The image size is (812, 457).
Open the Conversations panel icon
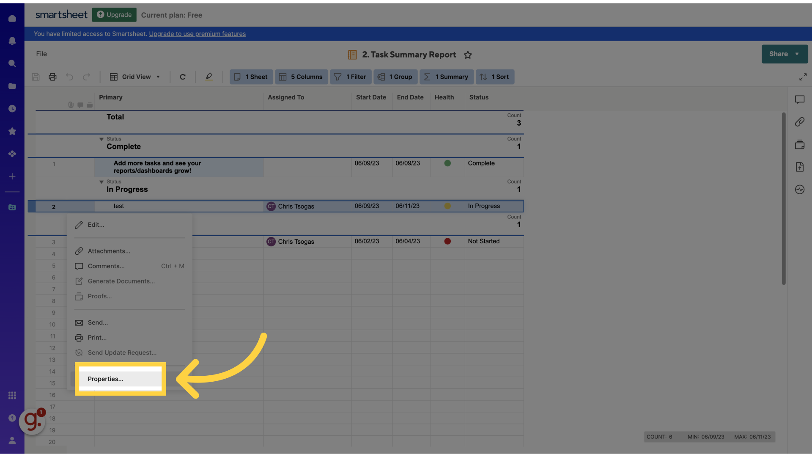click(x=799, y=99)
